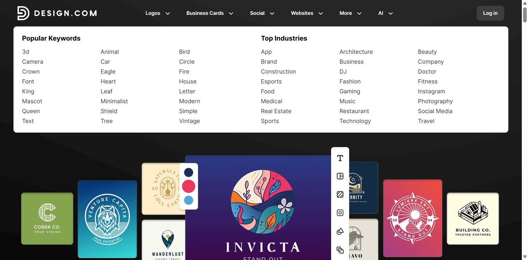
Task: Click the overlapping squares layers icon
Action: [340, 250]
